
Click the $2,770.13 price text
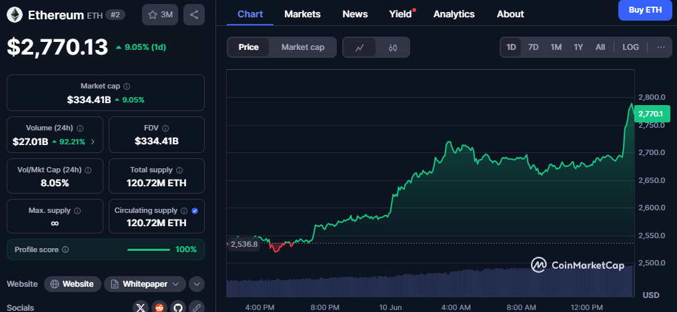[x=57, y=47]
